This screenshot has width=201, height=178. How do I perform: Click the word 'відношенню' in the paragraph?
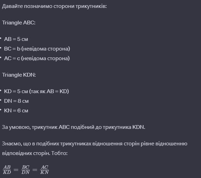coord(171,144)
